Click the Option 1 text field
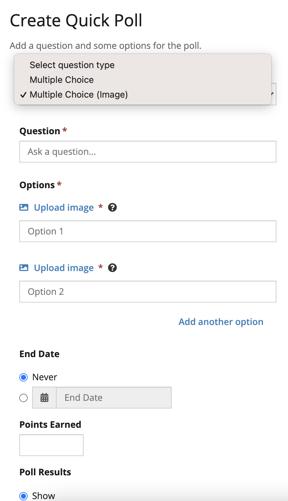Image resolution: width=288 pixels, height=501 pixels. pos(148,231)
